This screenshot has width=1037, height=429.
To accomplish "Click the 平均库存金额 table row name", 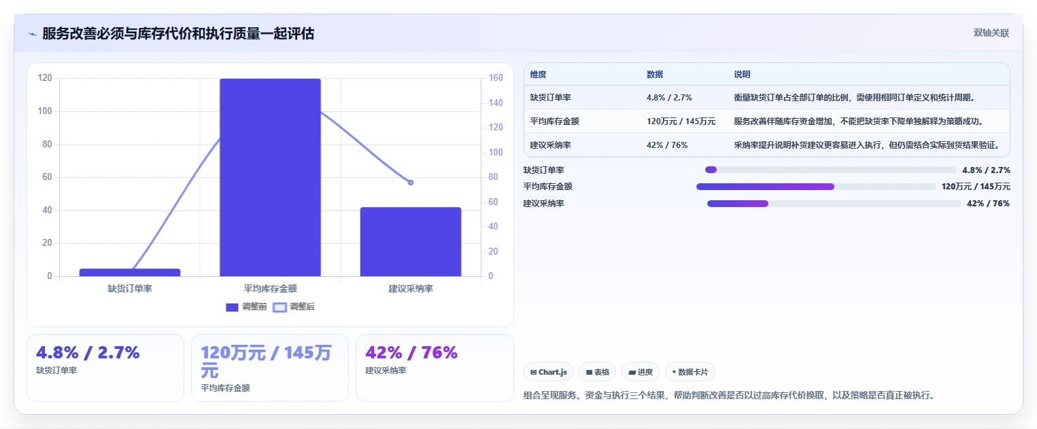I will click(554, 122).
